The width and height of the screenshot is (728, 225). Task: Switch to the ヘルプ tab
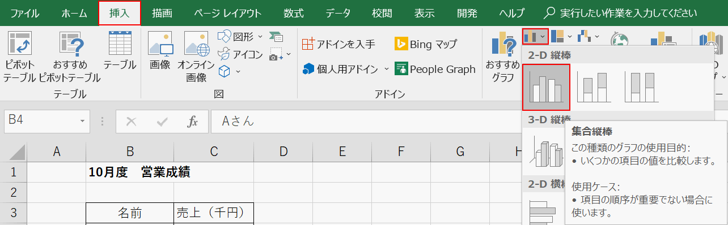[511, 13]
